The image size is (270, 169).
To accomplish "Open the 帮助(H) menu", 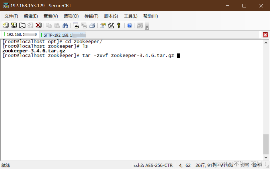I will tap(150, 16).
